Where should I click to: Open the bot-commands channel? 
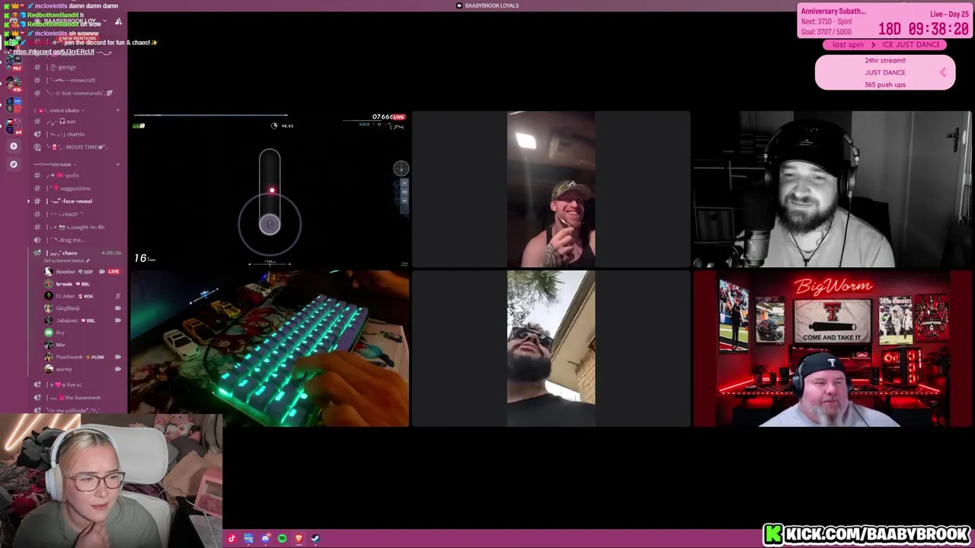click(x=75, y=93)
